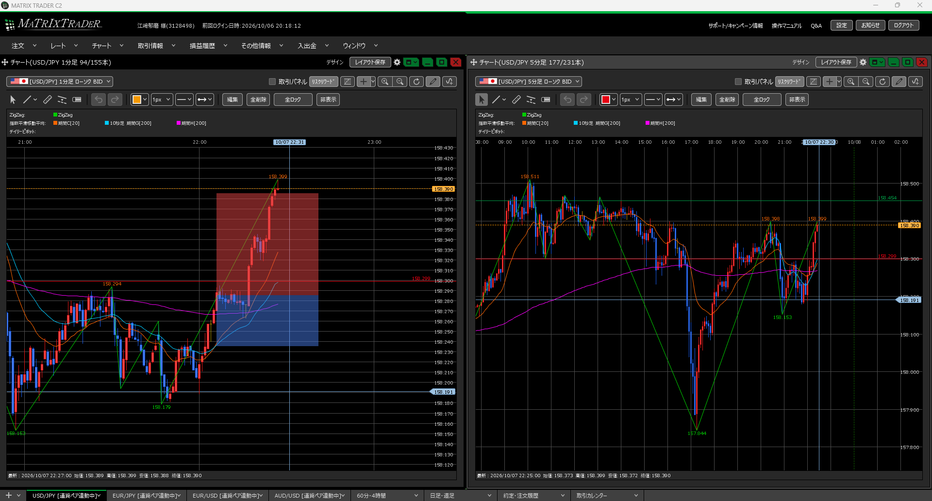
Task: Open [USD/JPY] 1分足 ローソク BID dropdown
Action: click(x=60, y=82)
